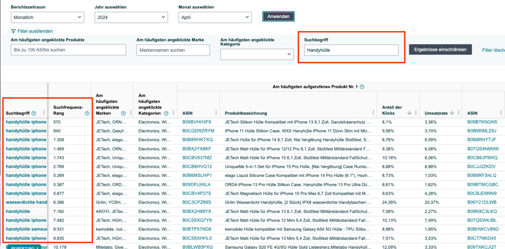Viewport: 505px width, 249px height.
Task: Click help icon next to Suchbegriff column header
Action: [34, 113]
